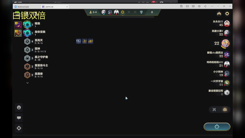Click the gold-wreath augment icon
The image size is (245, 138).
point(90,41)
